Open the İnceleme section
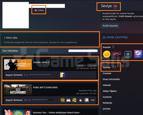143x115 pixels. [107, 97]
